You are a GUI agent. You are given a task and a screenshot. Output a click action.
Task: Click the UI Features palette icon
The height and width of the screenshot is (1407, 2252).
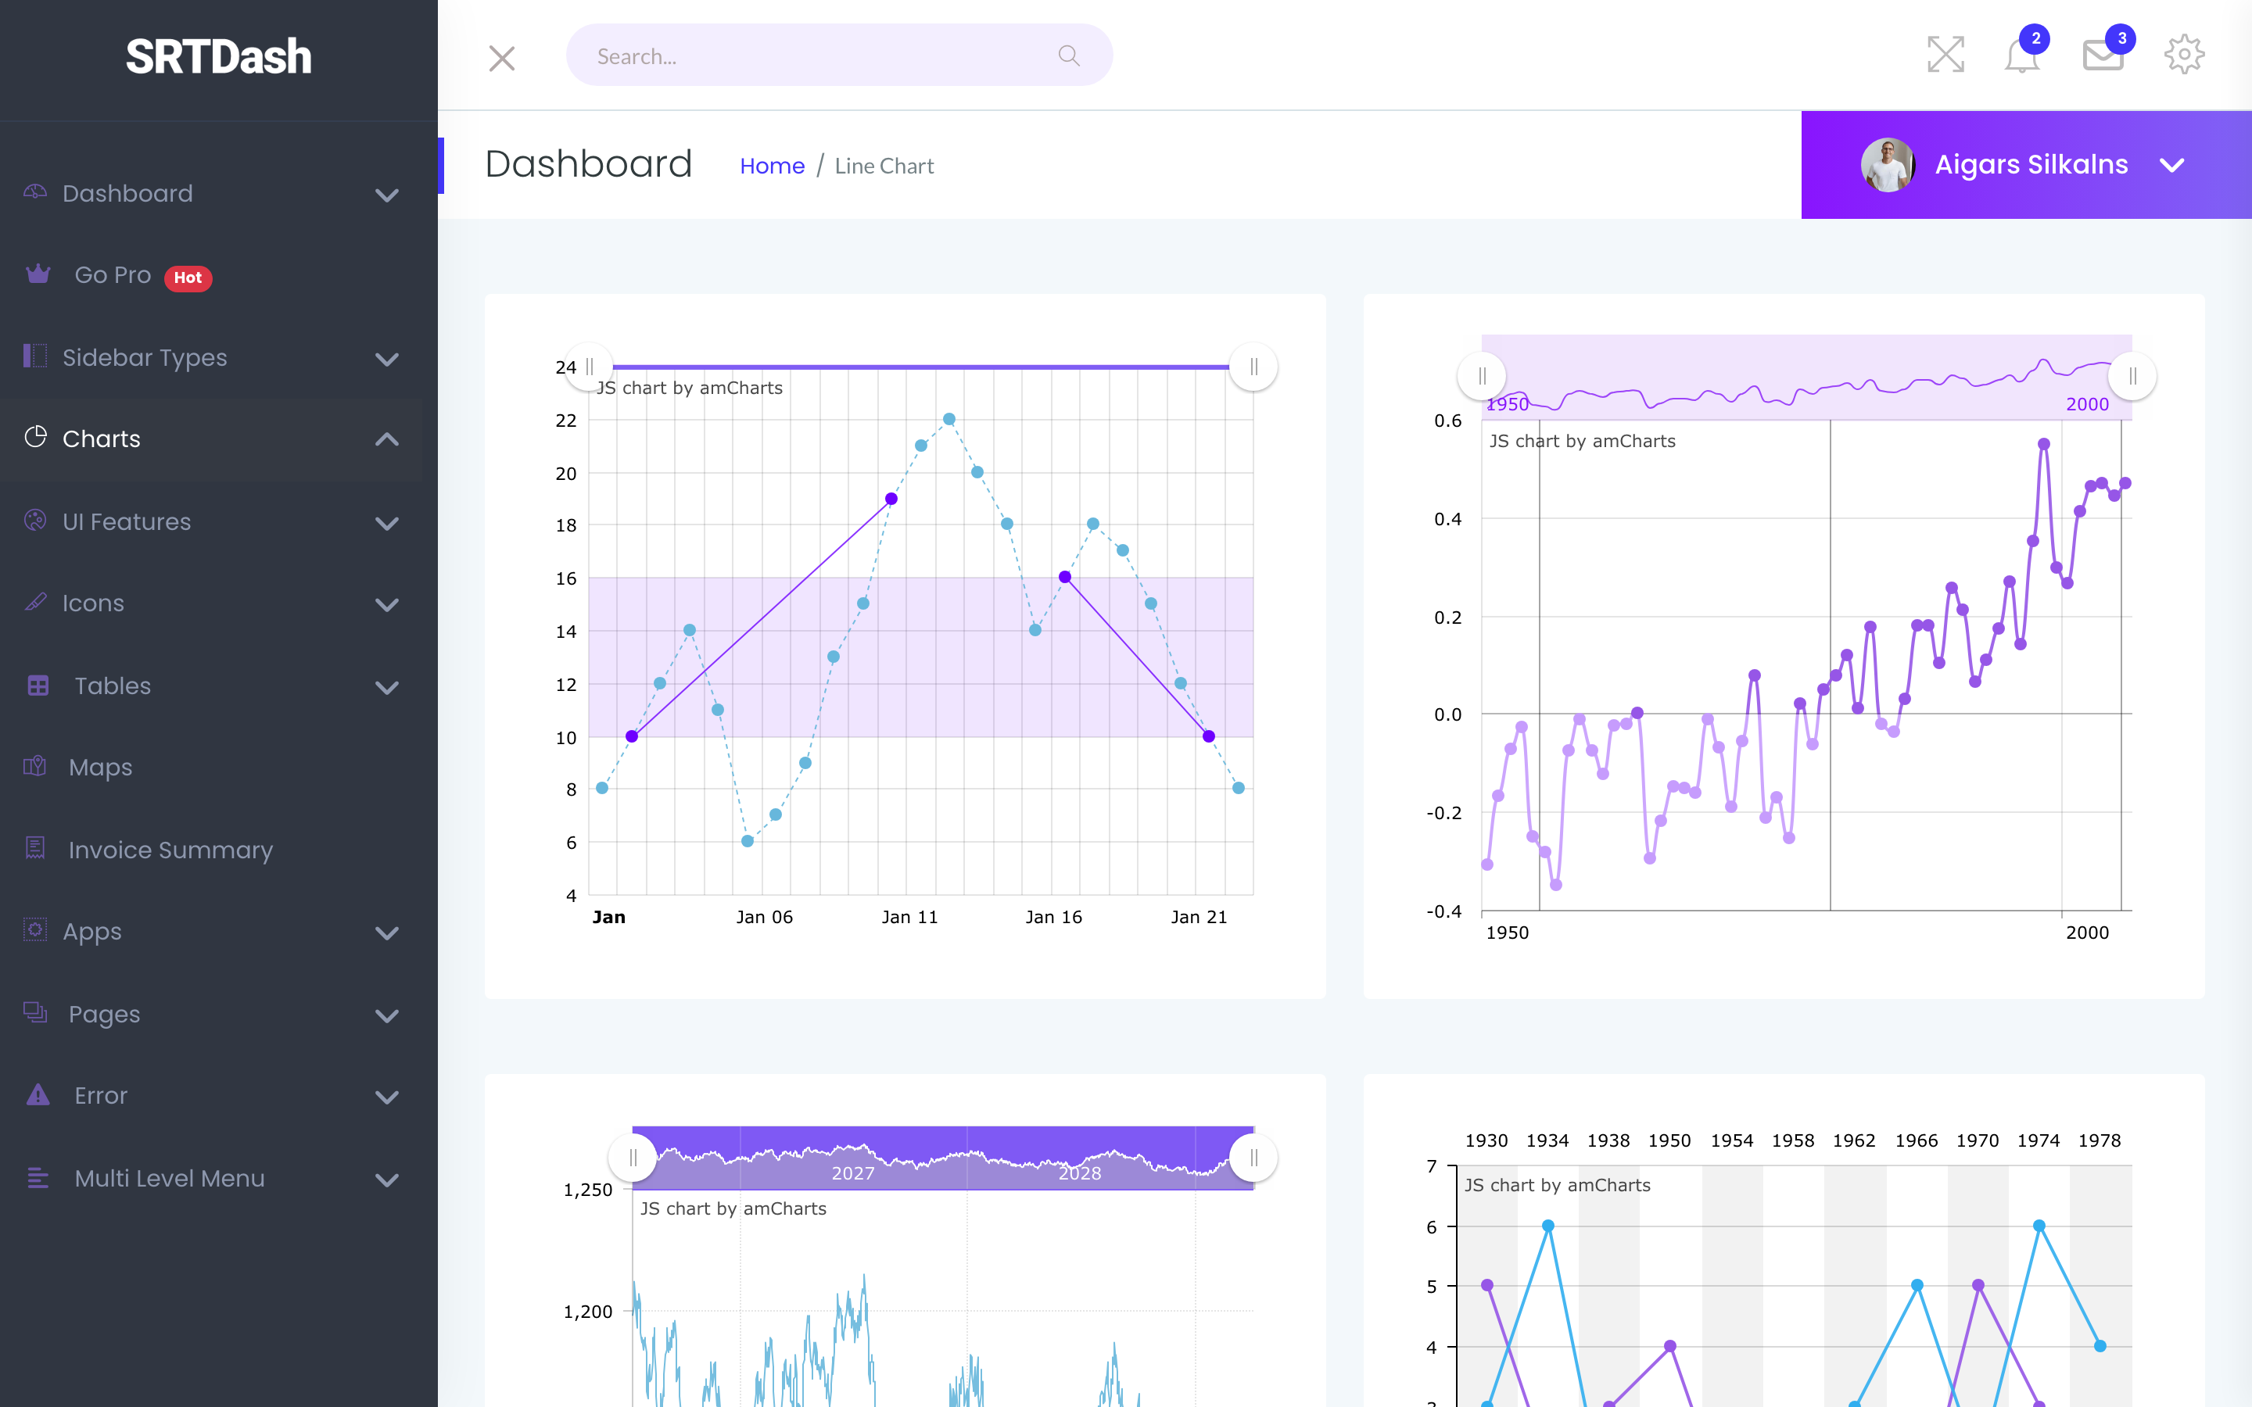click(34, 519)
